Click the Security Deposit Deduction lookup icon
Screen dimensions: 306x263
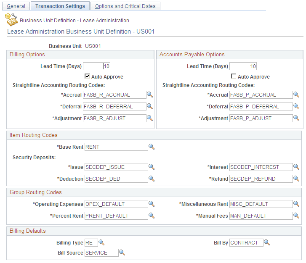coord(152,179)
